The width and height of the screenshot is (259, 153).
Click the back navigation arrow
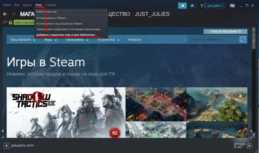5,14
